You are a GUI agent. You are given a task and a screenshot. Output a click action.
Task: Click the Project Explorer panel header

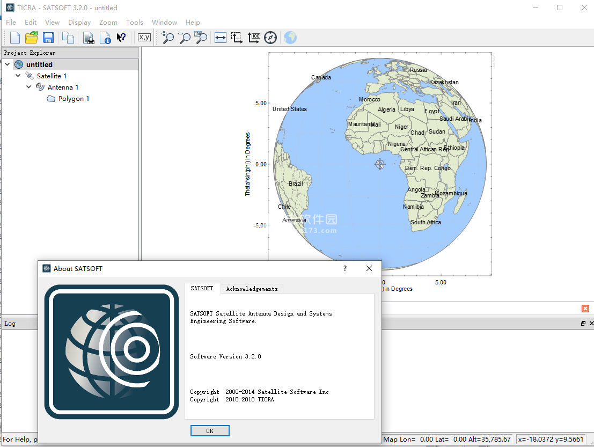(70, 53)
